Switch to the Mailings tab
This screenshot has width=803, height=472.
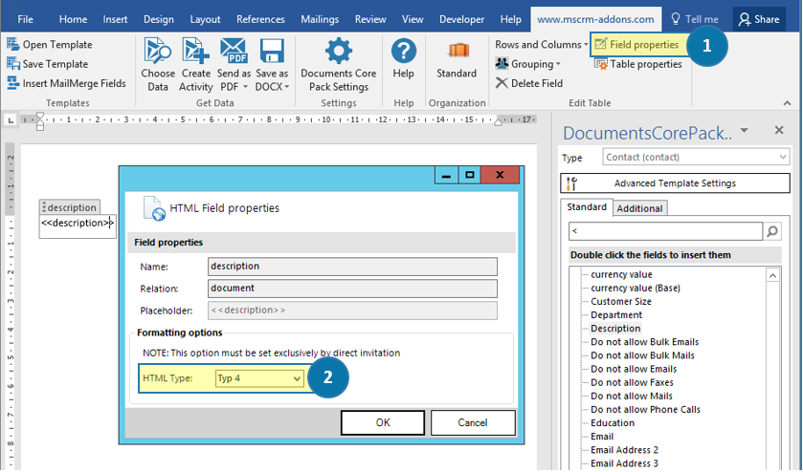point(320,19)
